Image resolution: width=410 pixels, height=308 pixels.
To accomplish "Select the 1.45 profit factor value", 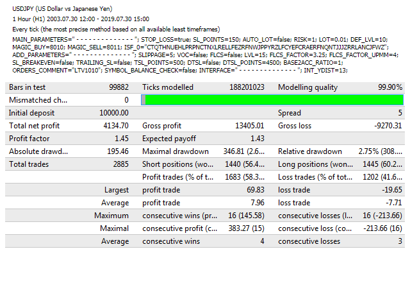I will pos(122,139).
